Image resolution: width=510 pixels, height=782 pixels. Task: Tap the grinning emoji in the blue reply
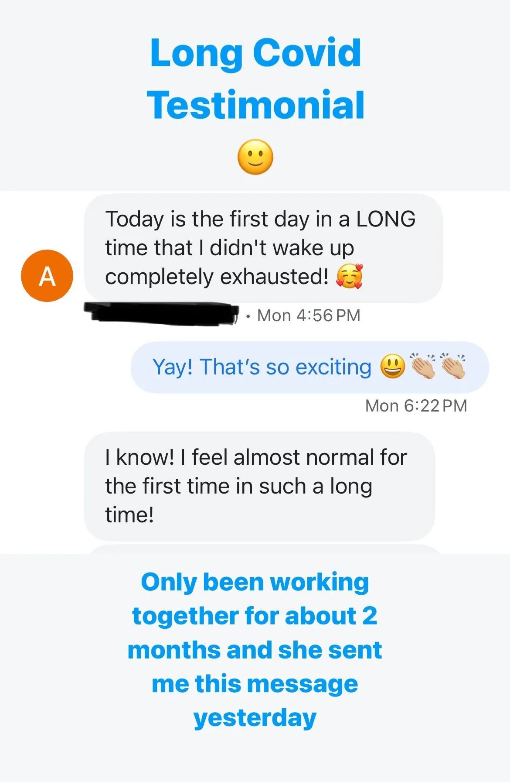point(393,367)
